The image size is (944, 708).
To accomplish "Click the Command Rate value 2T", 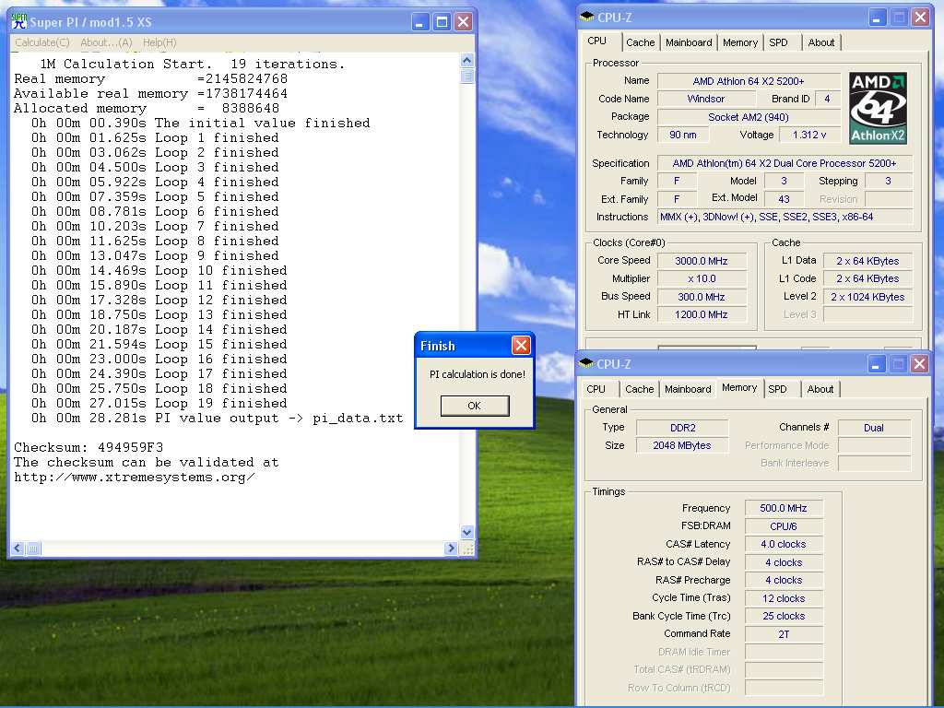I will click(784, 634).
